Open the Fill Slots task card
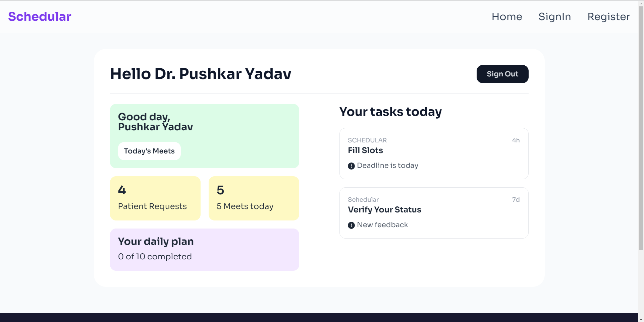 [x=434, y=153]
